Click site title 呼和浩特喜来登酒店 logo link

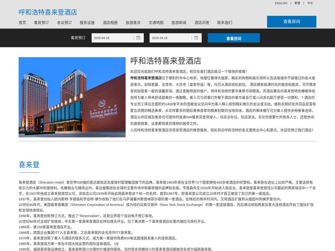48,12
